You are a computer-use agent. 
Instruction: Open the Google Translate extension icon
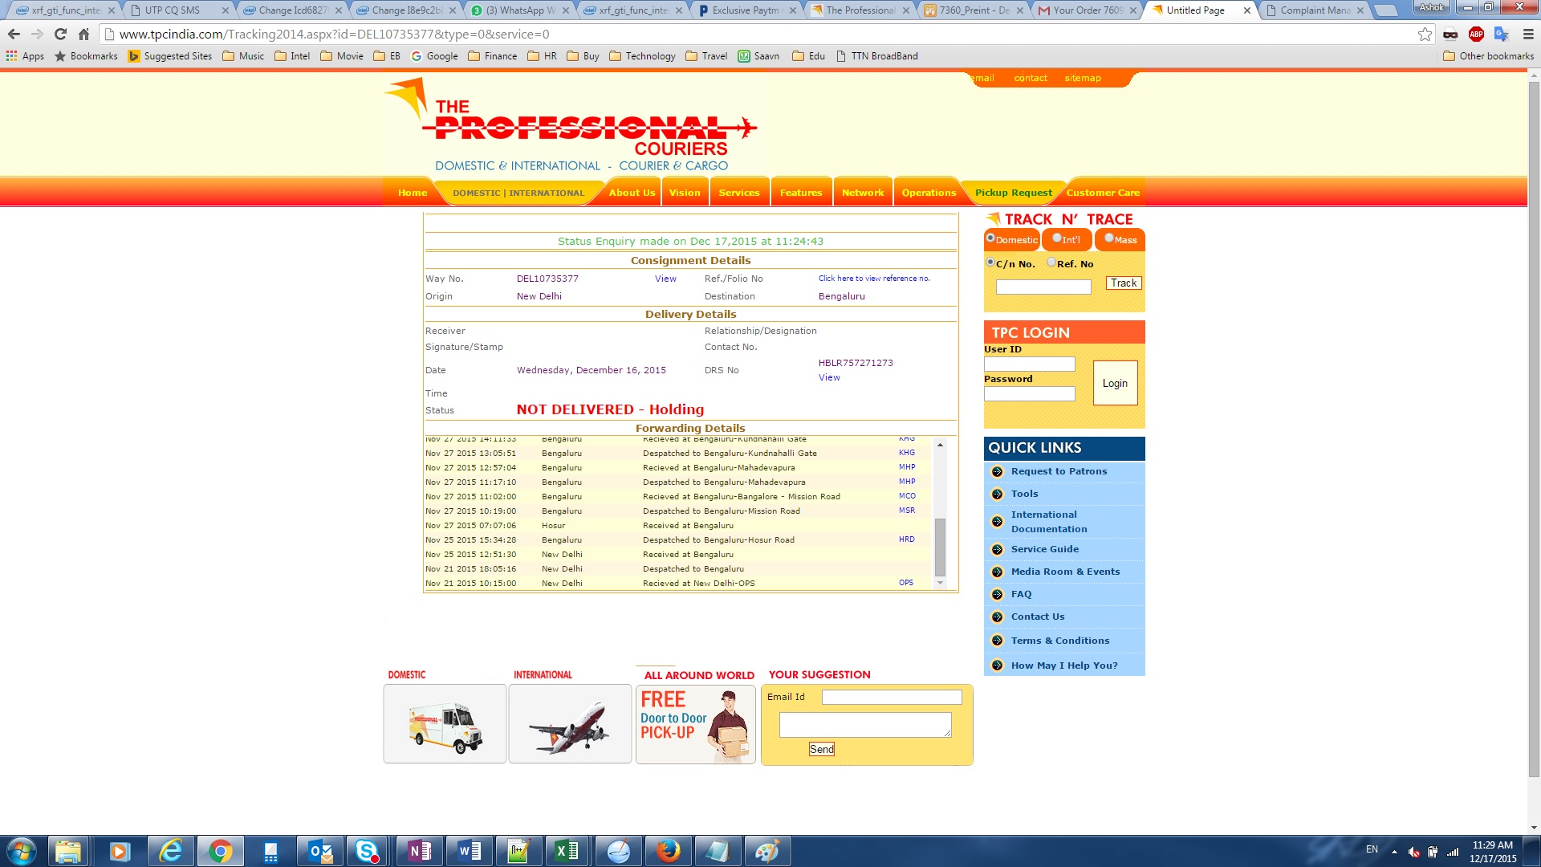coord(1502,35)
